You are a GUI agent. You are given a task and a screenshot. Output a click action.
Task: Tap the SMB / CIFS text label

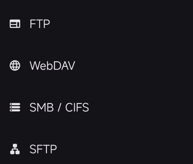coord(59,107)
